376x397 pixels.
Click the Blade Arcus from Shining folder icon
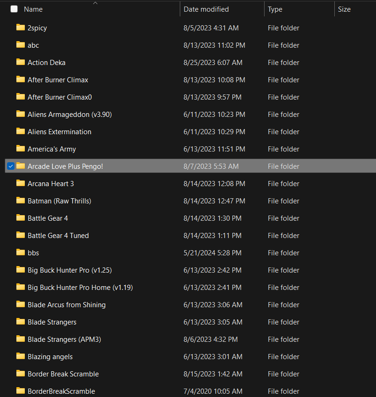click(x=21, y=304)
